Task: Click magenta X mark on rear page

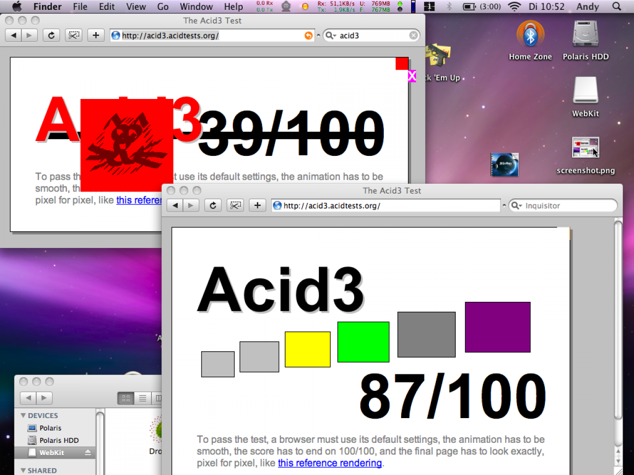Action: coord(412,76)
